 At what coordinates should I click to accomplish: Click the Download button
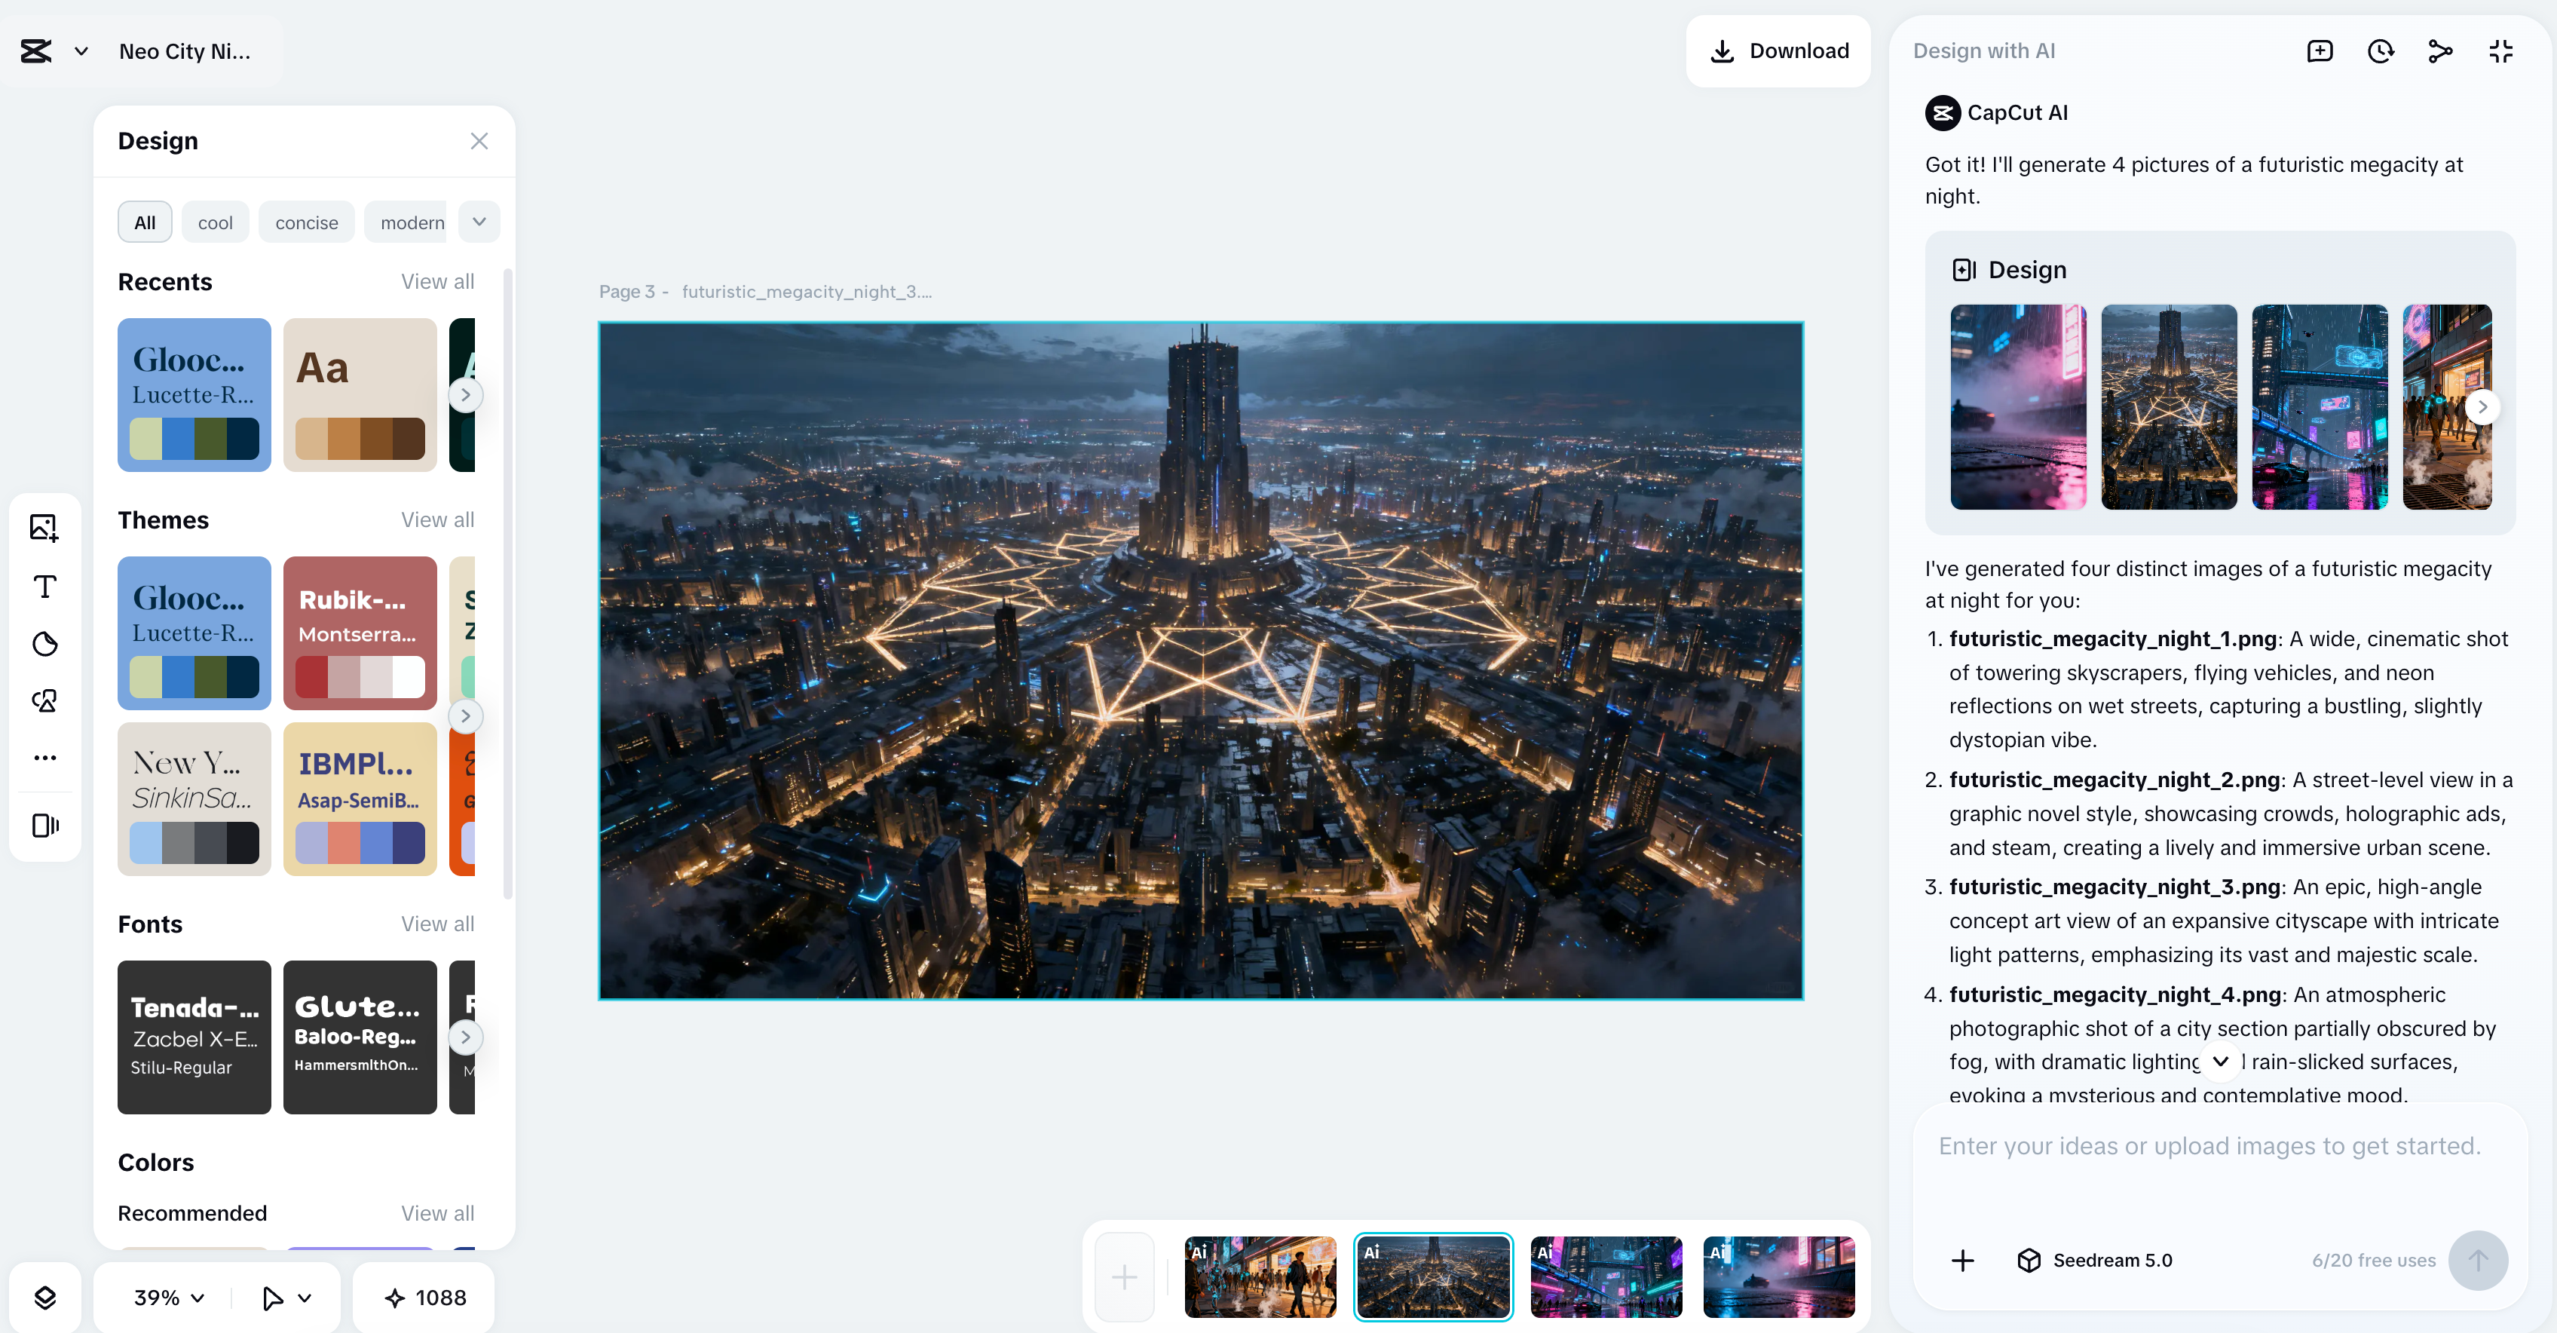point(1778,51)
